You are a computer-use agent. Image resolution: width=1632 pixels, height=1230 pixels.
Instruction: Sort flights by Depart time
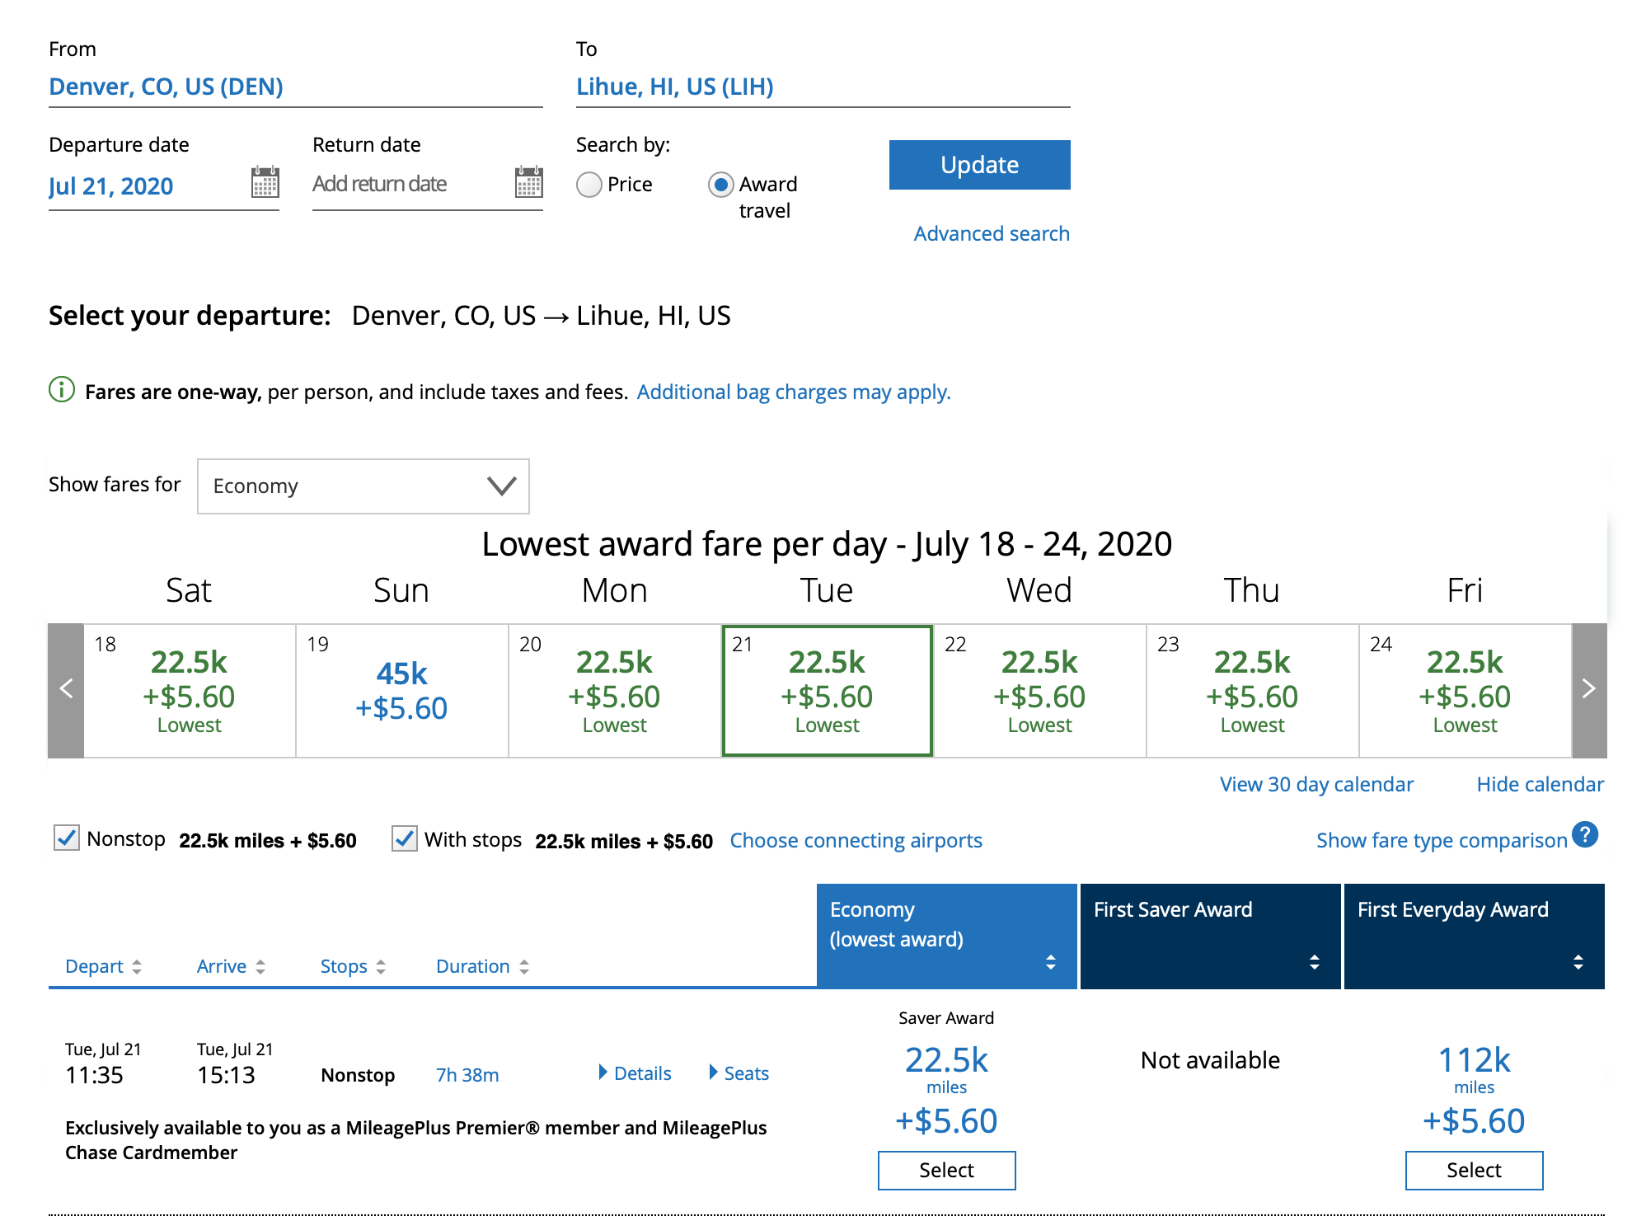(x=103, y=966)
